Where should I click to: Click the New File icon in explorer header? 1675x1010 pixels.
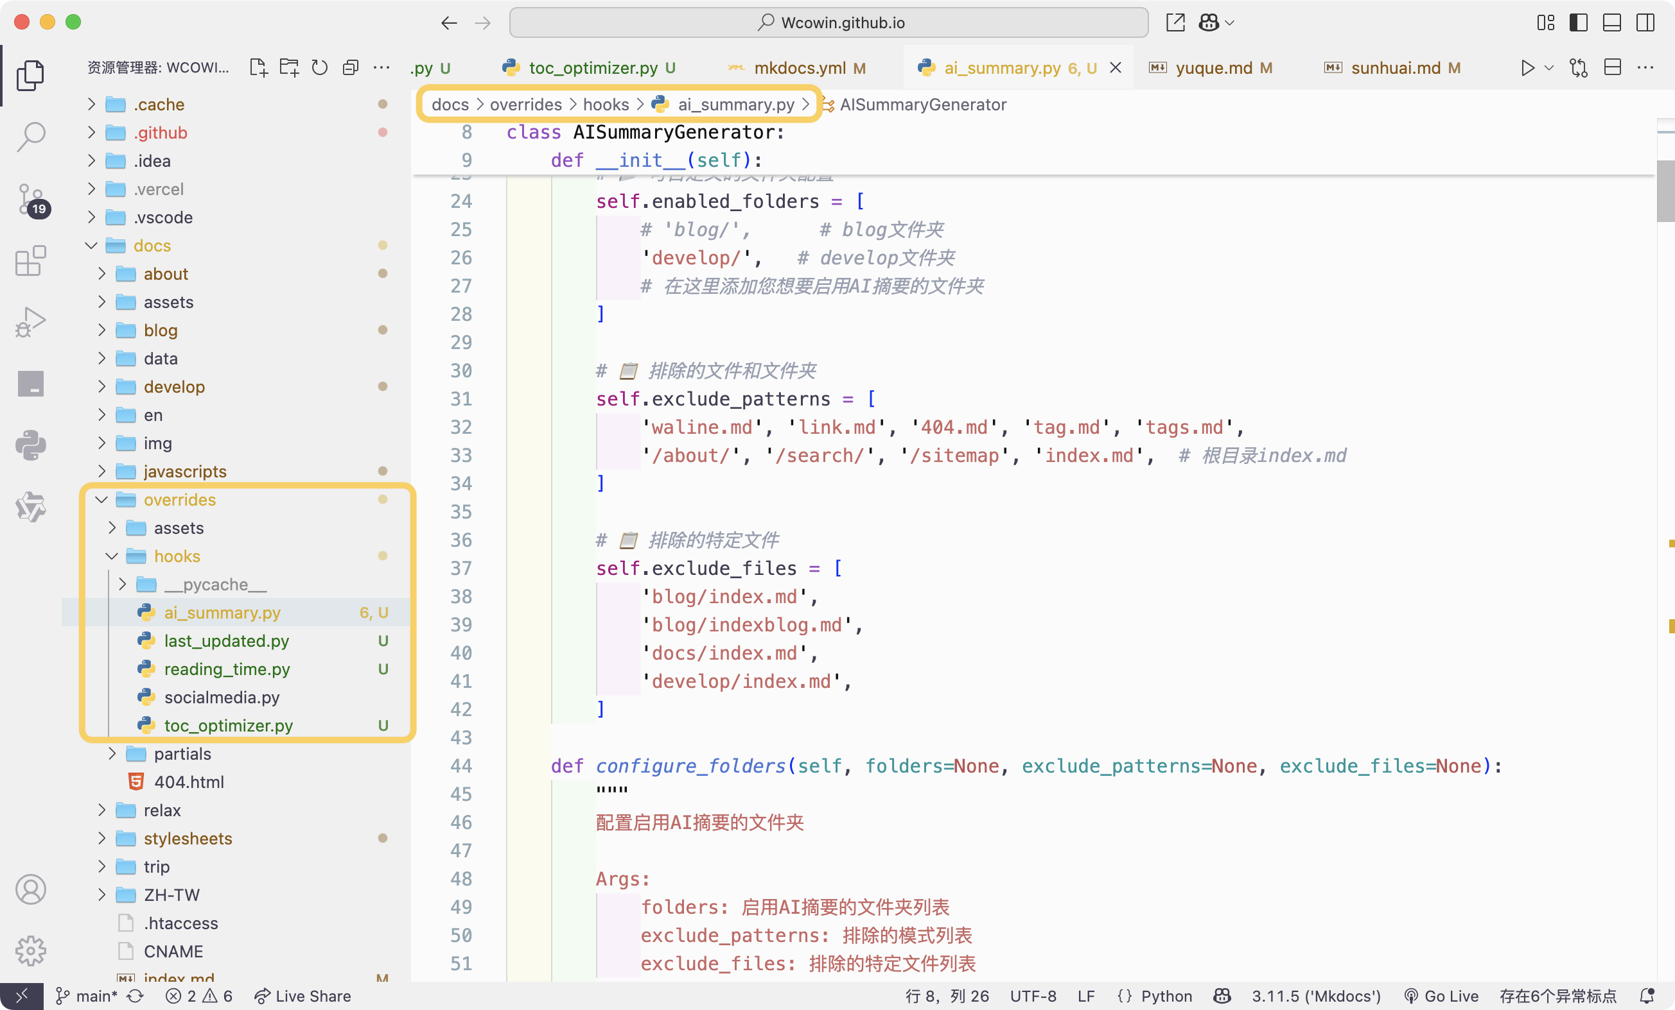coord(258,67)
